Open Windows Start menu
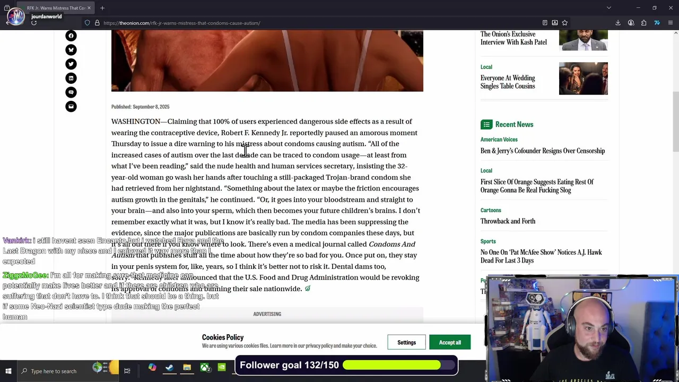 tap(8, 371)
